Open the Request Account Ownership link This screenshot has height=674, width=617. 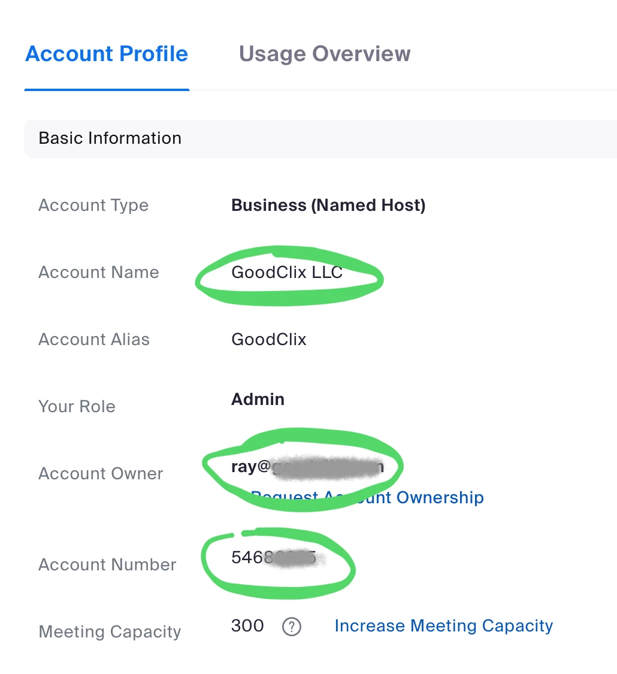367,497
